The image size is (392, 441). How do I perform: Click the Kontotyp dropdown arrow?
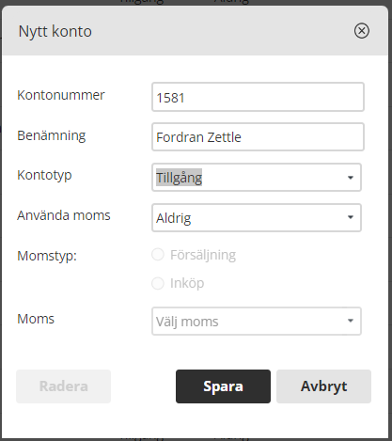351,178
